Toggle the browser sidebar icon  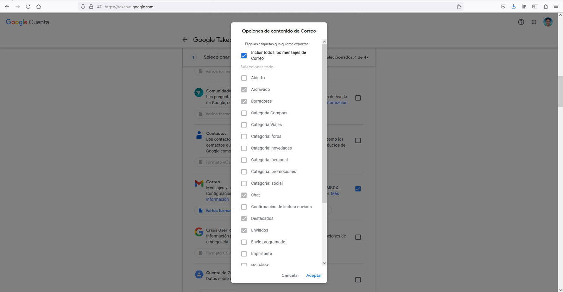pyautogui.click(x=535, y=6)
